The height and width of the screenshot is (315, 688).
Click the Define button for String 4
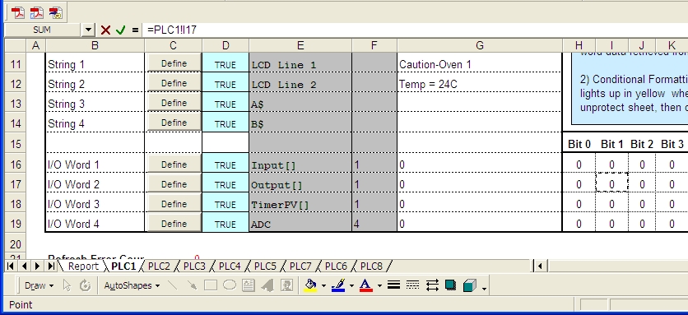click(x=174, y=123)
